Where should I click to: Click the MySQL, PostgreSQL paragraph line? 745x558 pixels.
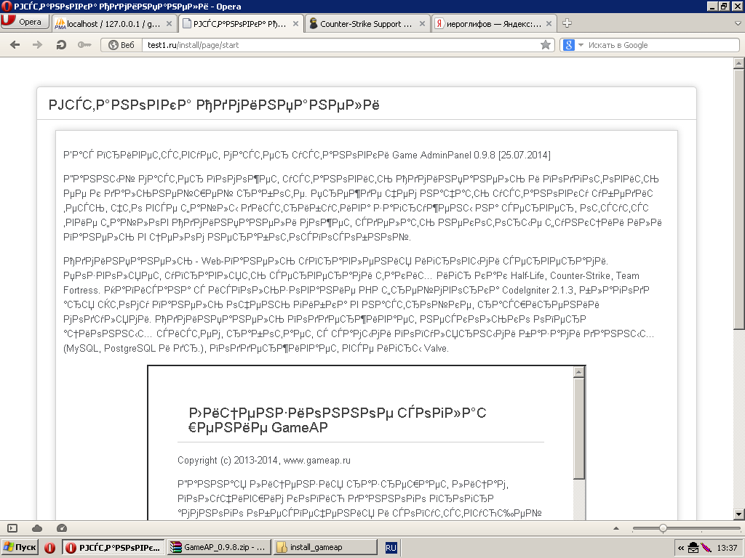tap(256, 348)
